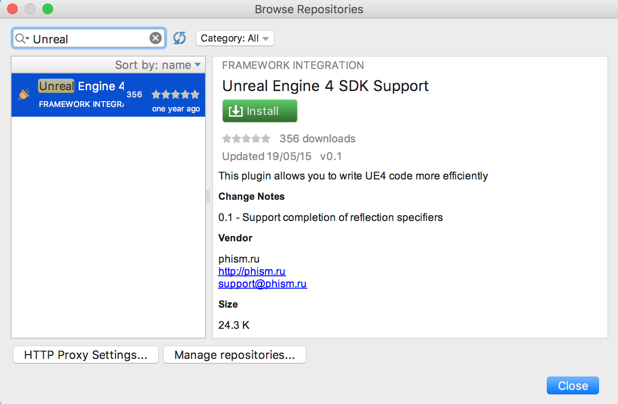
Task: Click the v0.1 version label
Action: pyautogui.click(x=331, y=156)
